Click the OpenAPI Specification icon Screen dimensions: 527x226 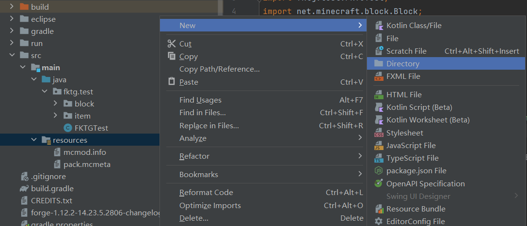[379, 184]
